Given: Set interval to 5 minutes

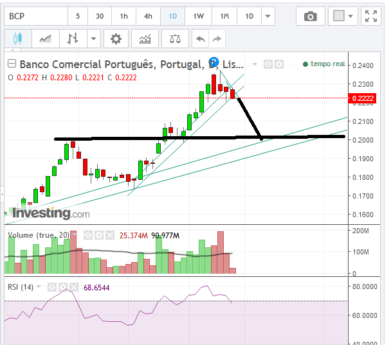Looking at the screenshot, I should pyautogui.click(x=78, y=17).
